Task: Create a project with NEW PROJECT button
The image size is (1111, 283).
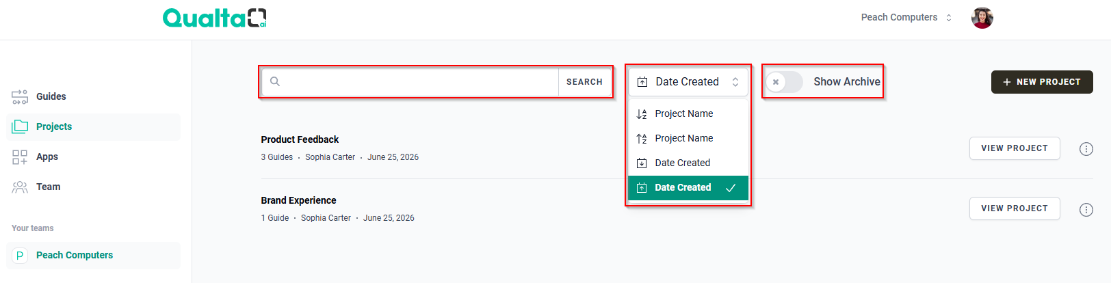Action: [1042, 82]
